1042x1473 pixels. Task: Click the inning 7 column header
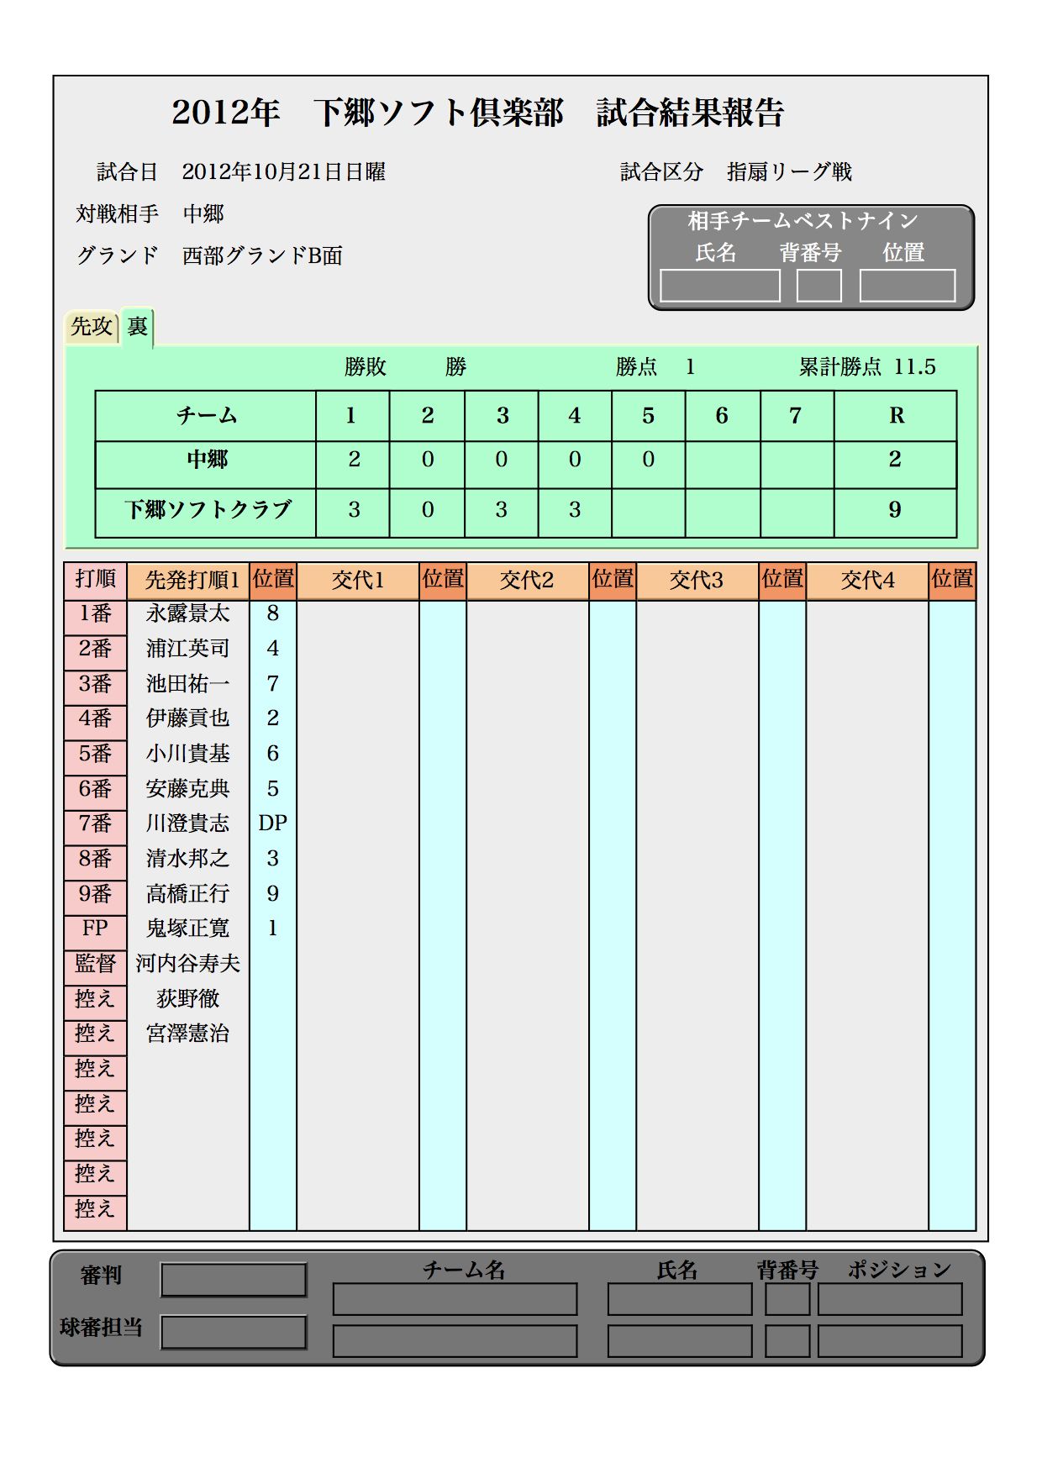[x=796, y=416]
